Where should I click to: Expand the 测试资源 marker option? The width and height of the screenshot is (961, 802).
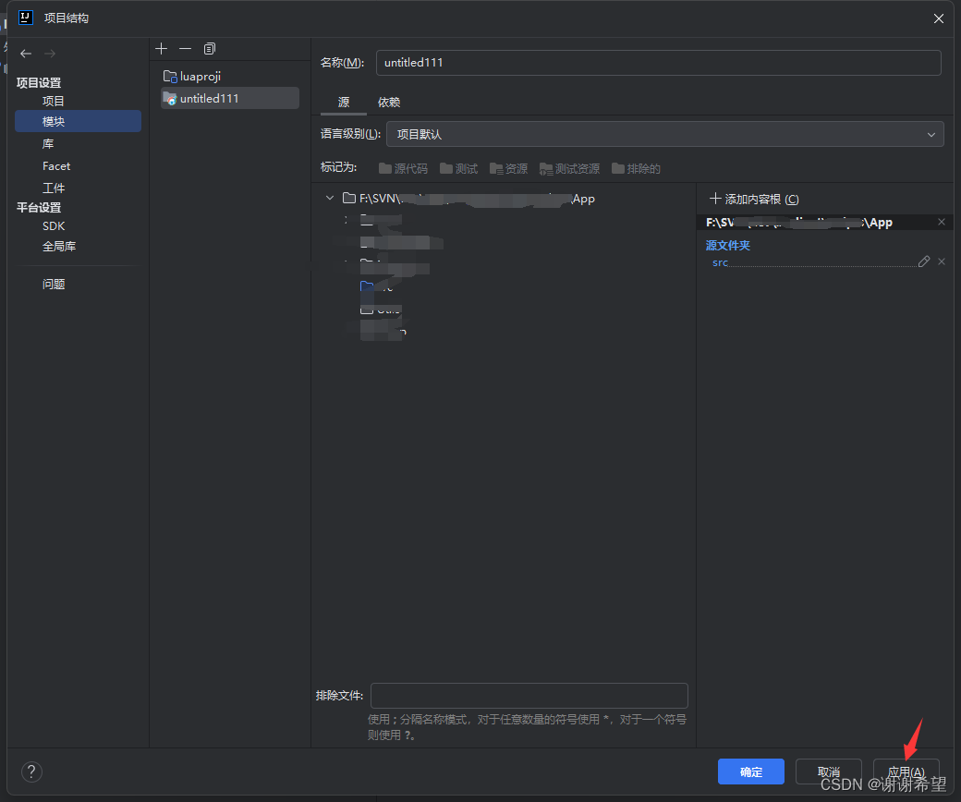(570, 168)
